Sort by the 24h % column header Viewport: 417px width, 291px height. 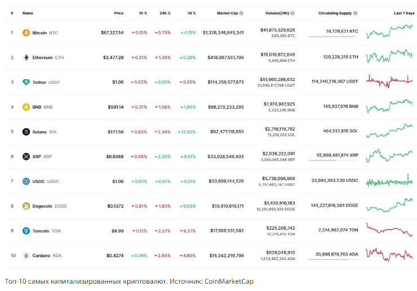(165, 13)
